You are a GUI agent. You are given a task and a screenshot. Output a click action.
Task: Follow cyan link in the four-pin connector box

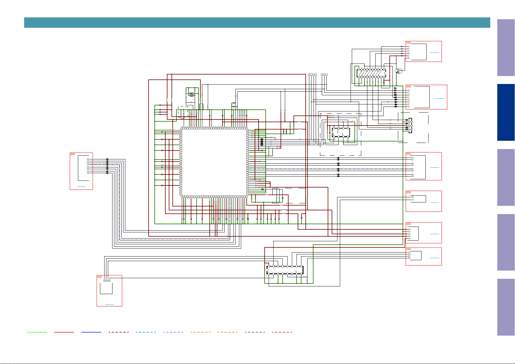pos(109,305)
